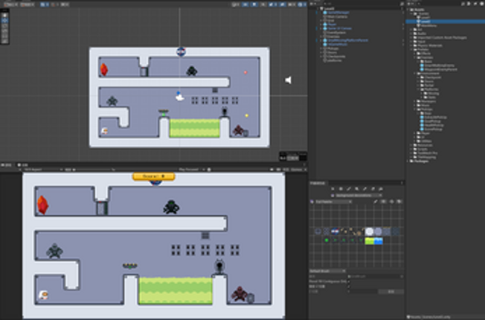Pick the Tile Palette move tool
This screenshot has width=485, height=320.
point(341,189)
